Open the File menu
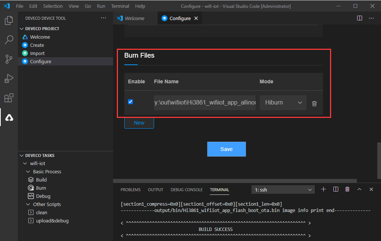This screenshot has height=241, width=381. coord(20,6)
